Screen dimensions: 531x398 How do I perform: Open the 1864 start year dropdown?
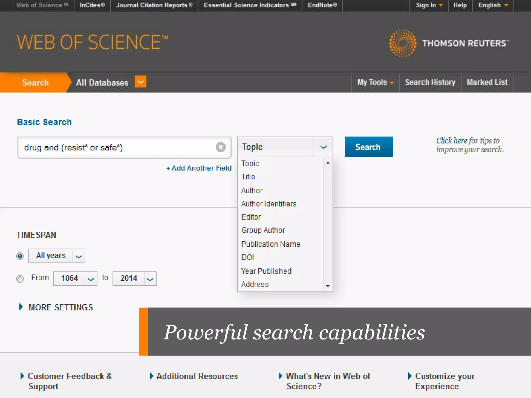[75, 279]
